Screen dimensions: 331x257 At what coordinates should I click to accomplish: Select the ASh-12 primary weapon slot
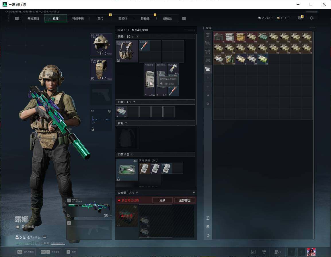[89, 207]
